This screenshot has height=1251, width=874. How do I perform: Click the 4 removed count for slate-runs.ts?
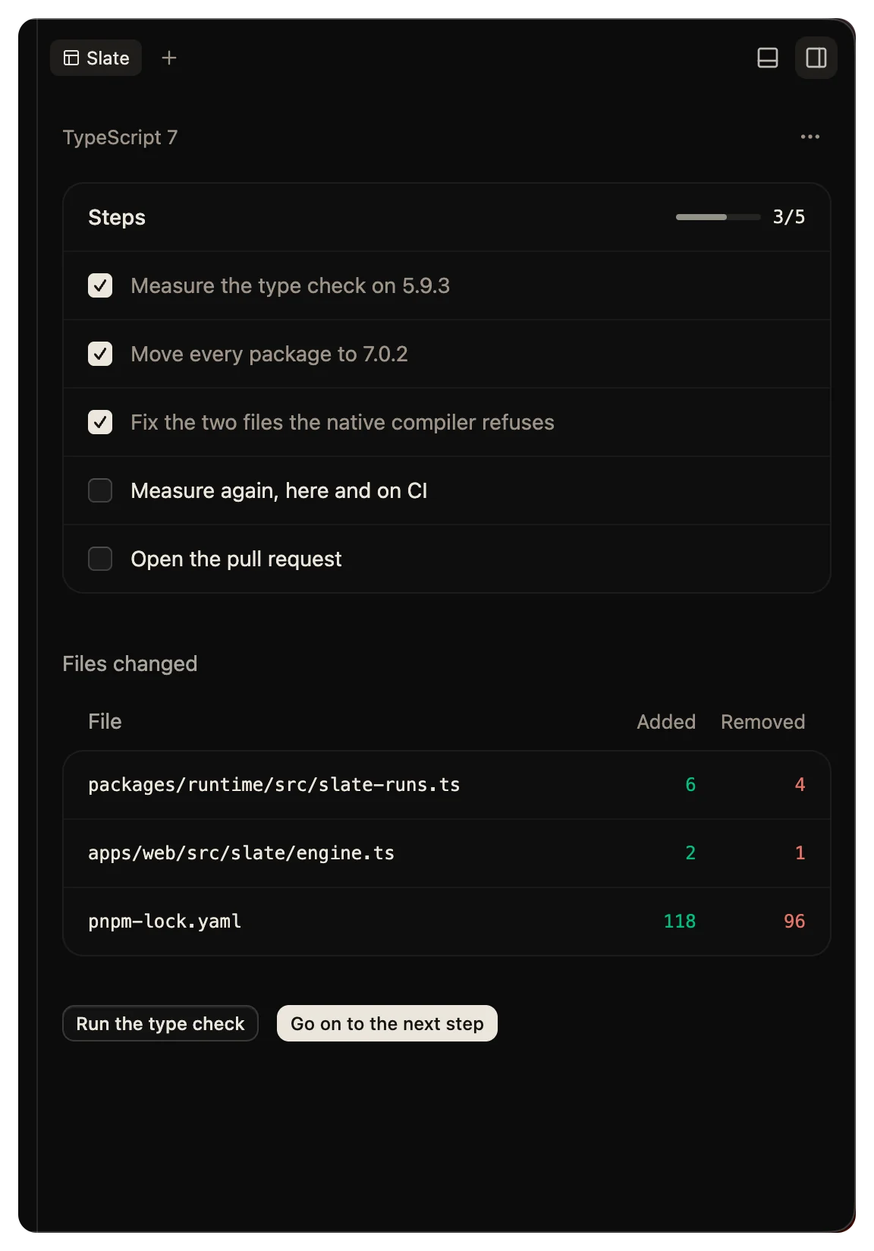(x=800, y=785)
